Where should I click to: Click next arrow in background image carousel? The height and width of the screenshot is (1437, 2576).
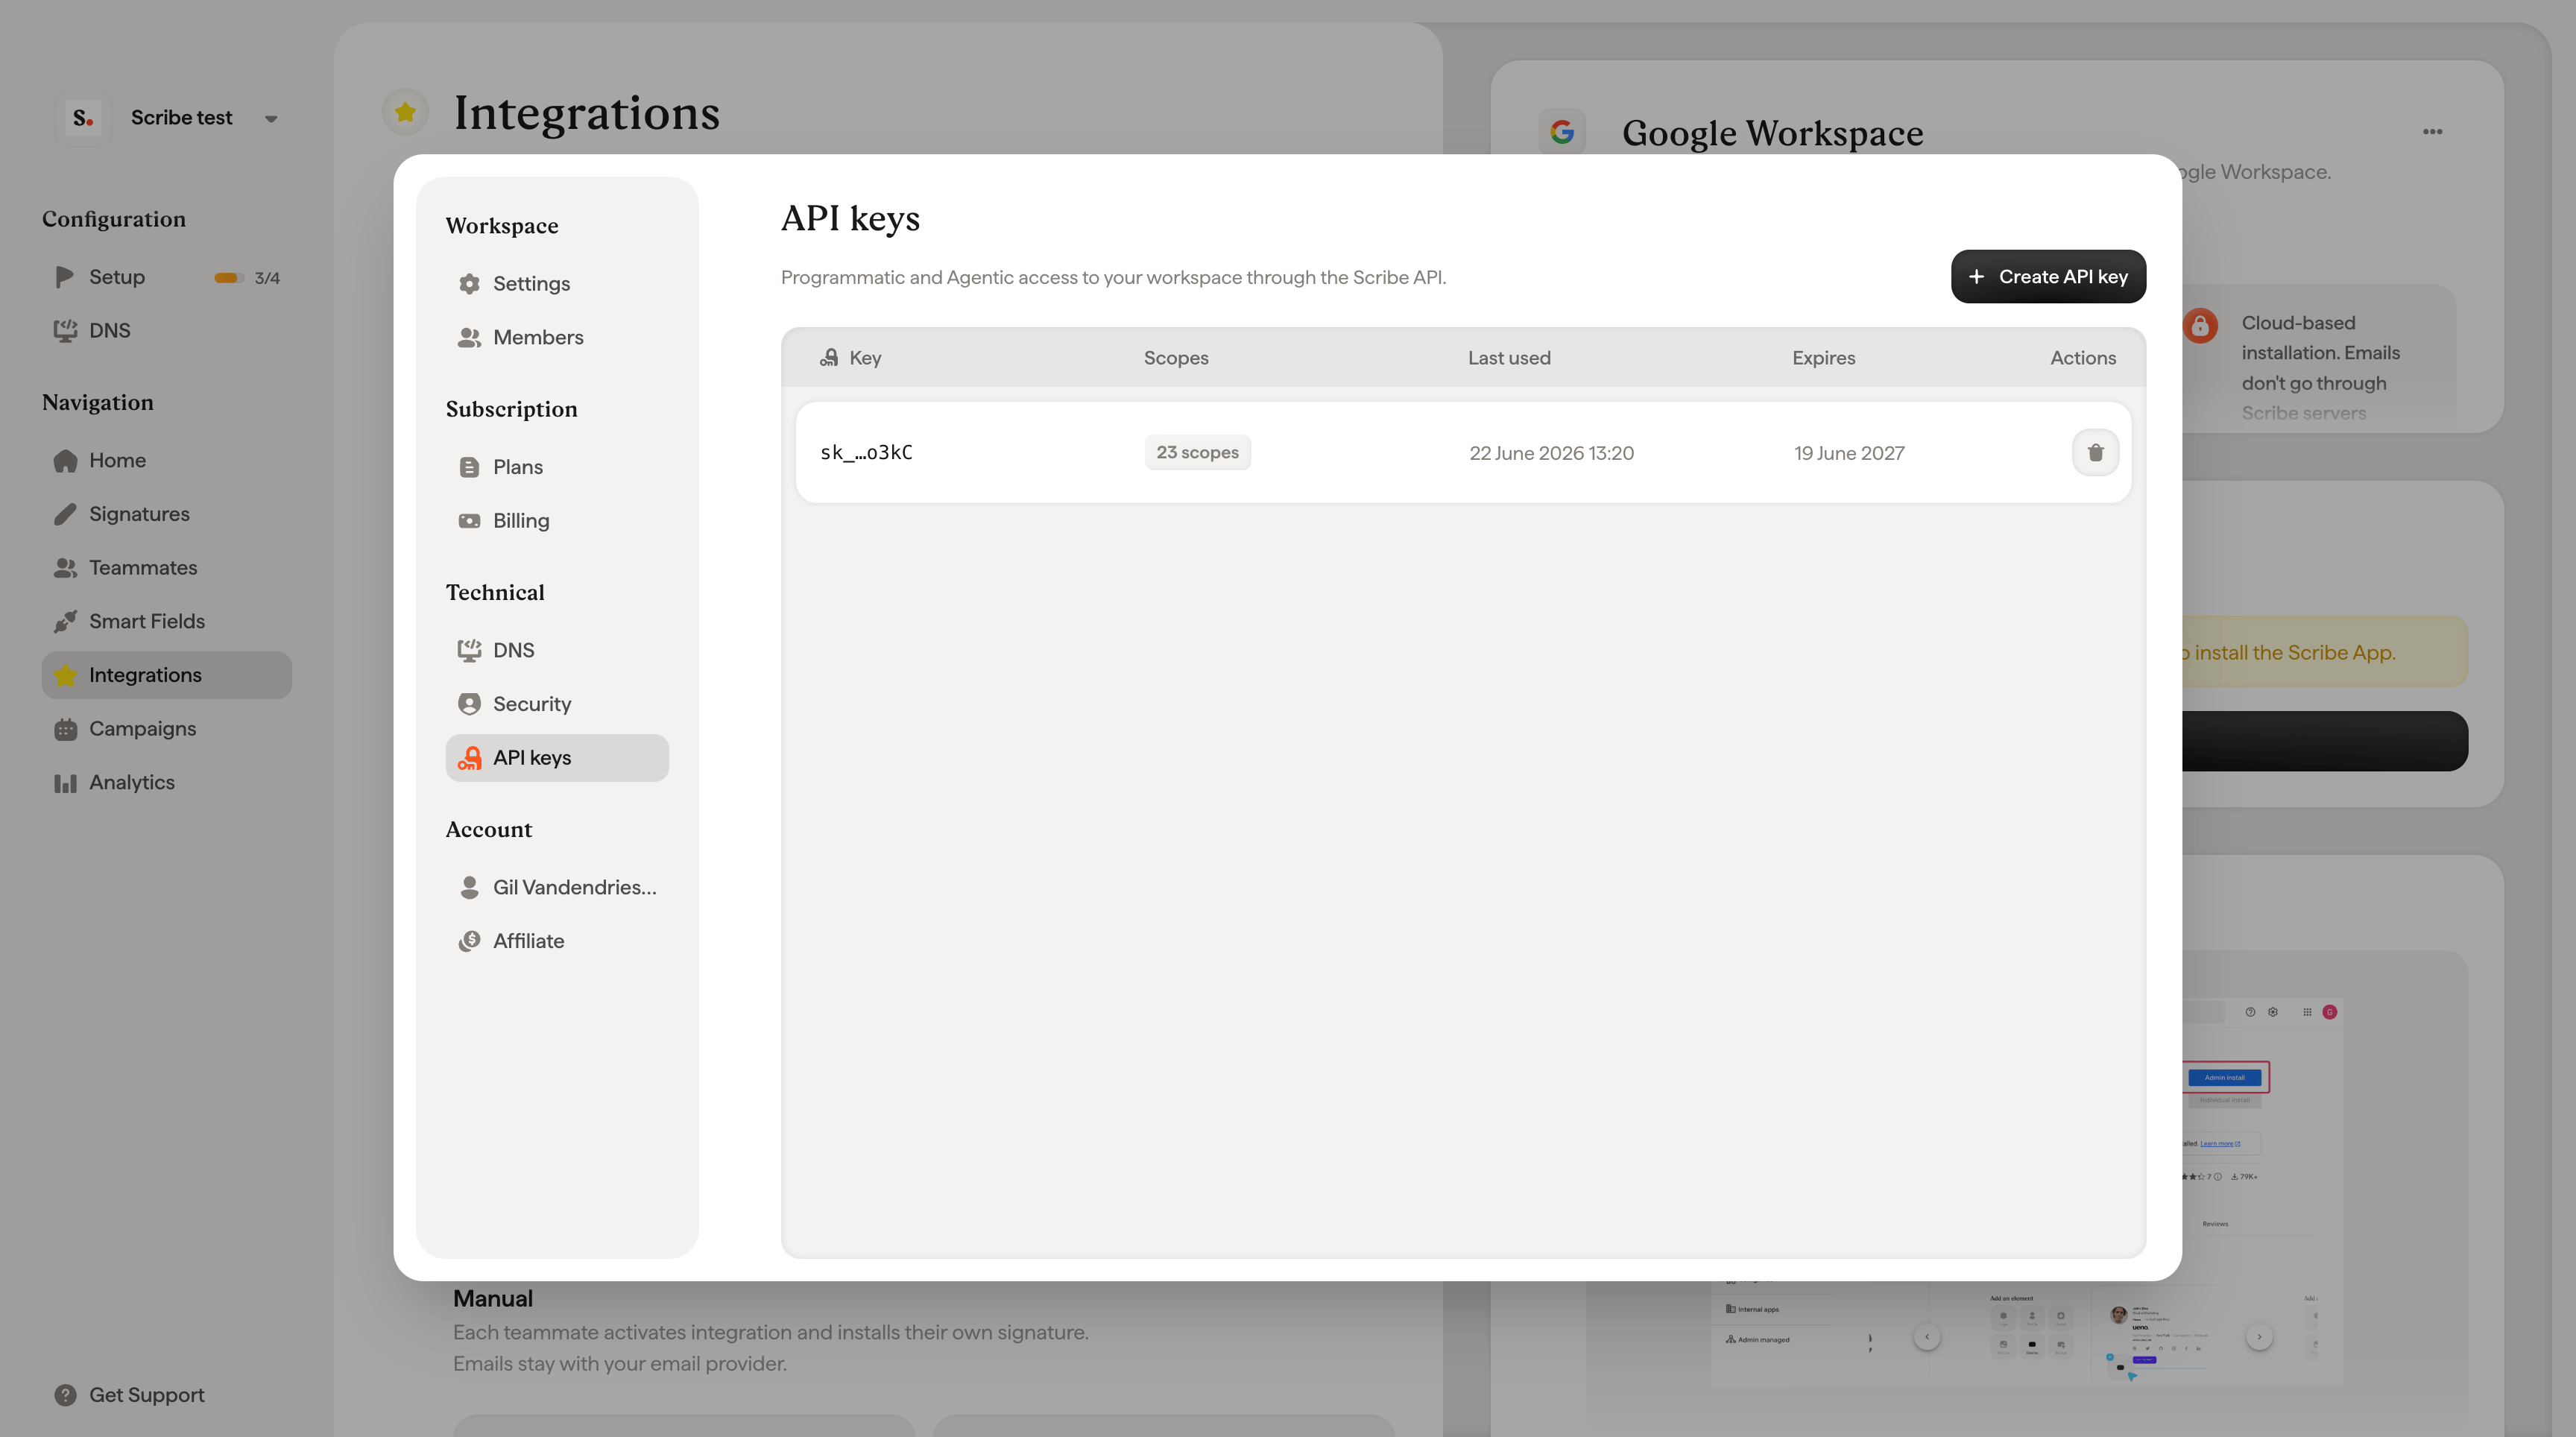pyautogui.click(x=2258, y=1337)
